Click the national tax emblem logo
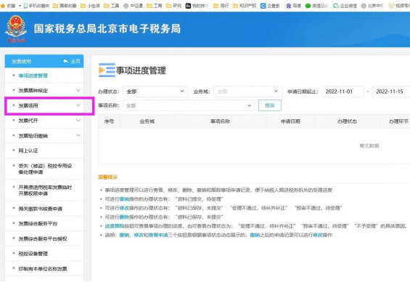410x282 pixels. [x=16, y=29]
